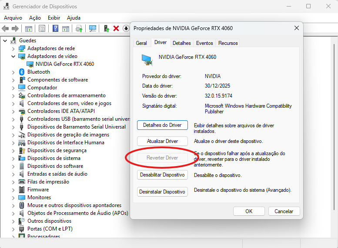This screenshot has height=248, width=338.
Task: Click the Mouse e outros dispositivos icon
Action: [22, 205]
